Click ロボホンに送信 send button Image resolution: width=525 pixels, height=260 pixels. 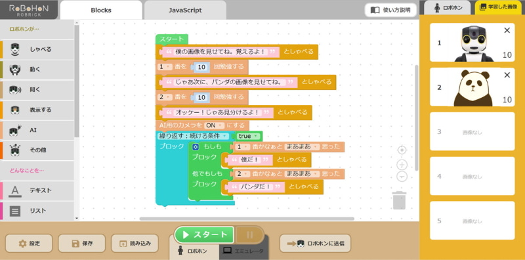pos(315,243)
